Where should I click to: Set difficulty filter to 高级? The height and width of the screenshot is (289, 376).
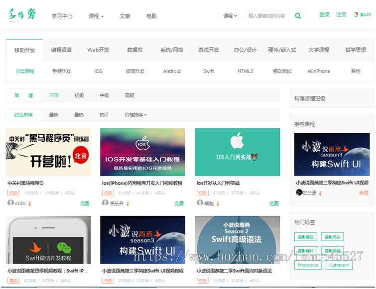click(129, 95)
